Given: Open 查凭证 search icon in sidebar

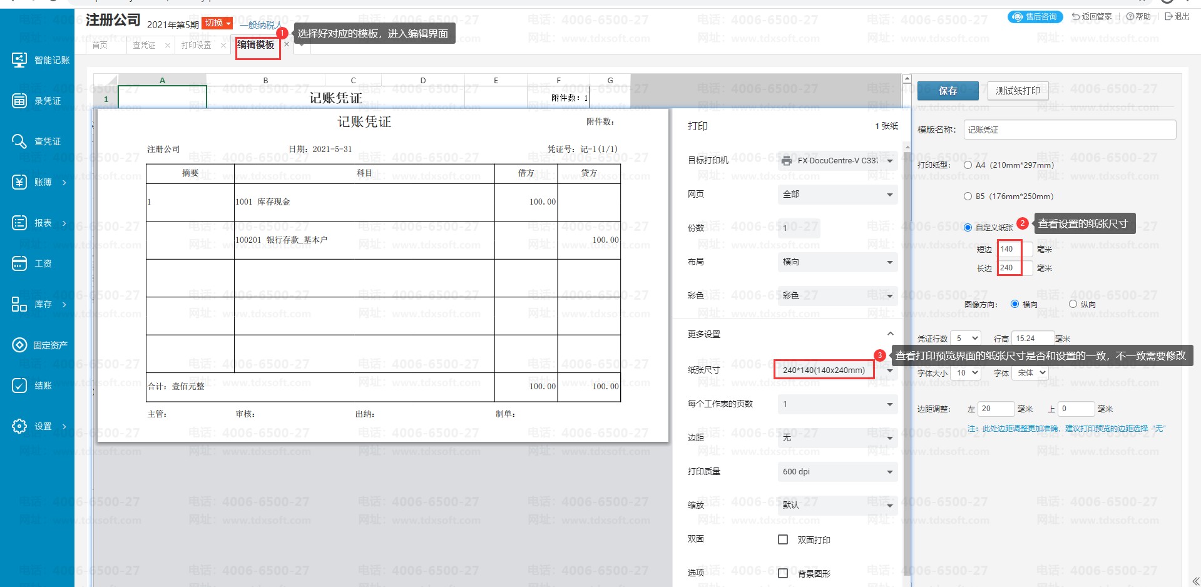Looking at the screenshot, I should click(x=20, y=141).
